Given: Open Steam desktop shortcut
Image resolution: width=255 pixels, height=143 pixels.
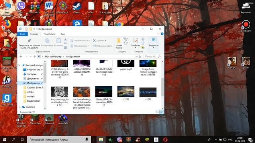Looking at the screenshot, I should (77, 8).
